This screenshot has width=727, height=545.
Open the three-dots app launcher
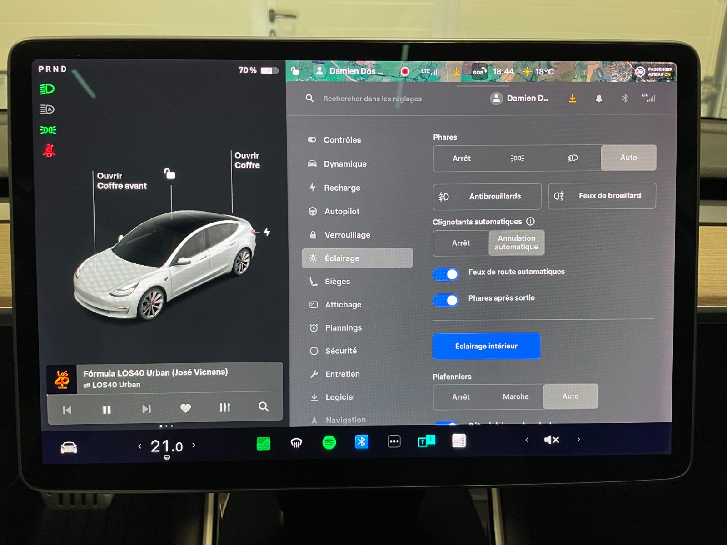[x=394, y=441]
